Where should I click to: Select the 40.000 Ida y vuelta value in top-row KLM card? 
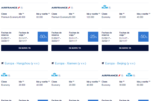pos(140,17)
